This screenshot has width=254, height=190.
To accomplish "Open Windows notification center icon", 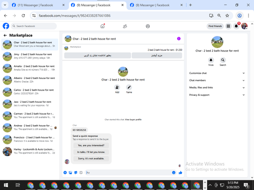I will tap(246, 185).
